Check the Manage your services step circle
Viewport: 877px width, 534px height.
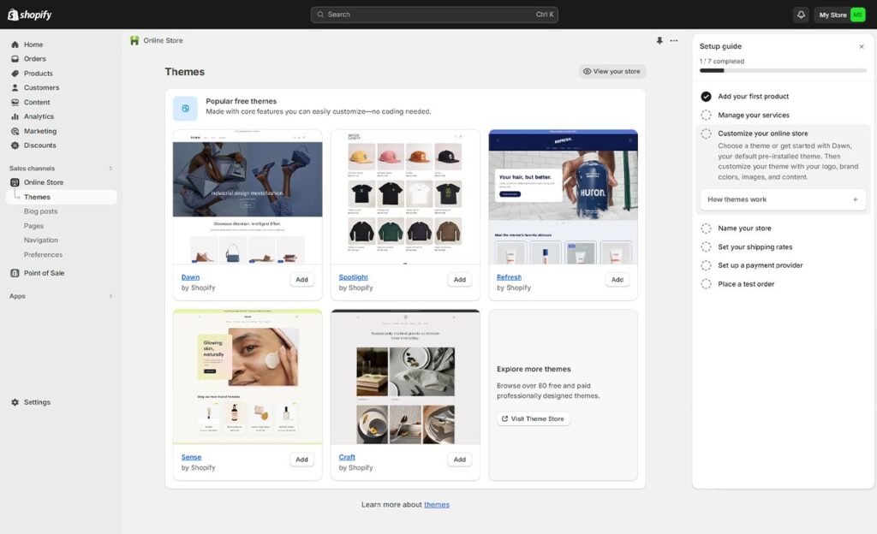[x=706, y=115]
